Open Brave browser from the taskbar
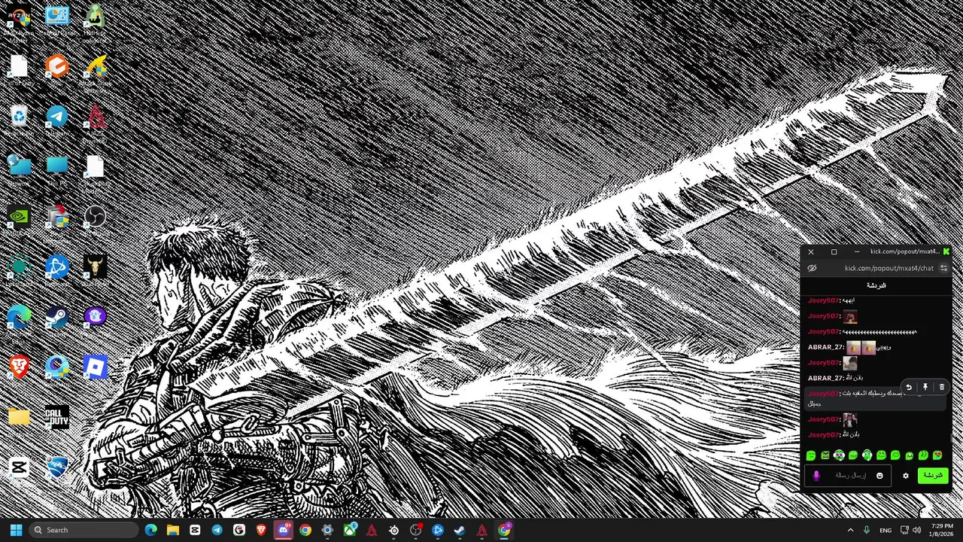Viewport: 963px width, 542px height. [x=261, y=530]
